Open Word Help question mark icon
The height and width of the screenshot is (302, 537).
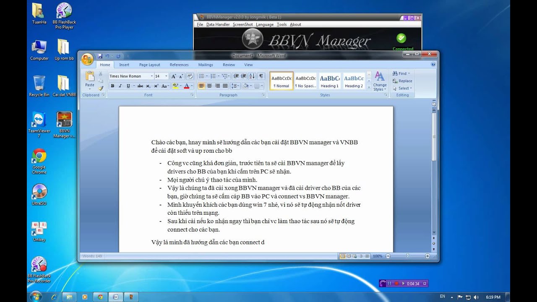coord(433,65)
